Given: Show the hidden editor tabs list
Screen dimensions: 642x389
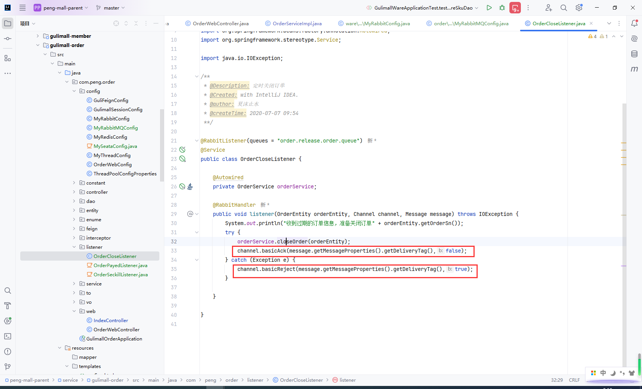Looking at the screenshot, I should tap(609, 23).
